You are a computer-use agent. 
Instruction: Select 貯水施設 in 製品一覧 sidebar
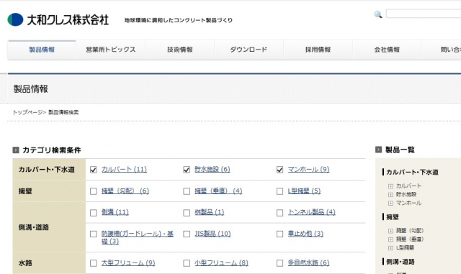tap(406, 194)
